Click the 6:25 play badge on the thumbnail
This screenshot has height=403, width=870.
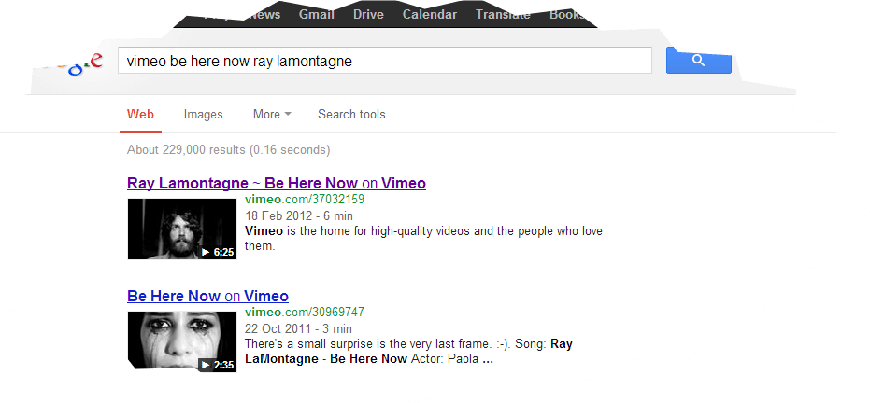point(218,253)
